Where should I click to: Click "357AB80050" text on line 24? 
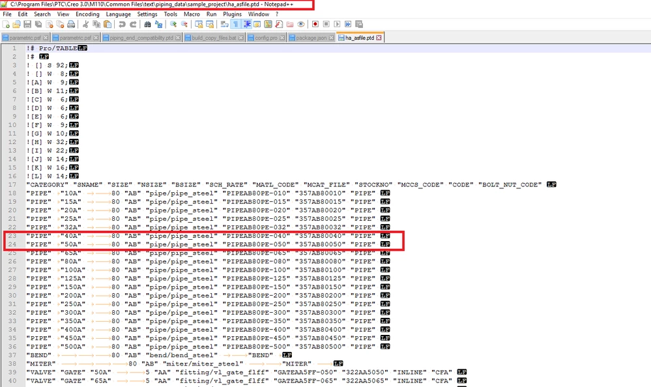pos(320,244)
